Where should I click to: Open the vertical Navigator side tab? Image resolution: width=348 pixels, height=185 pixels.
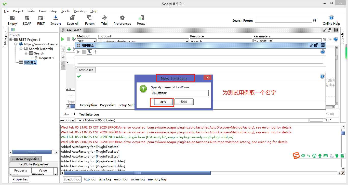point(5,38)
